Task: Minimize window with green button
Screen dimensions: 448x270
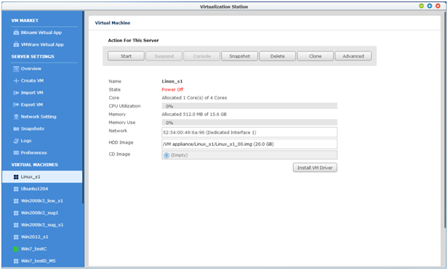Action: 421,6
